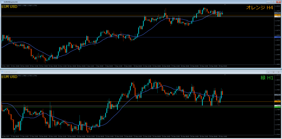282x139 pixels.
Task: Click the orange price tag on H1 price axis
Action: 277,102
